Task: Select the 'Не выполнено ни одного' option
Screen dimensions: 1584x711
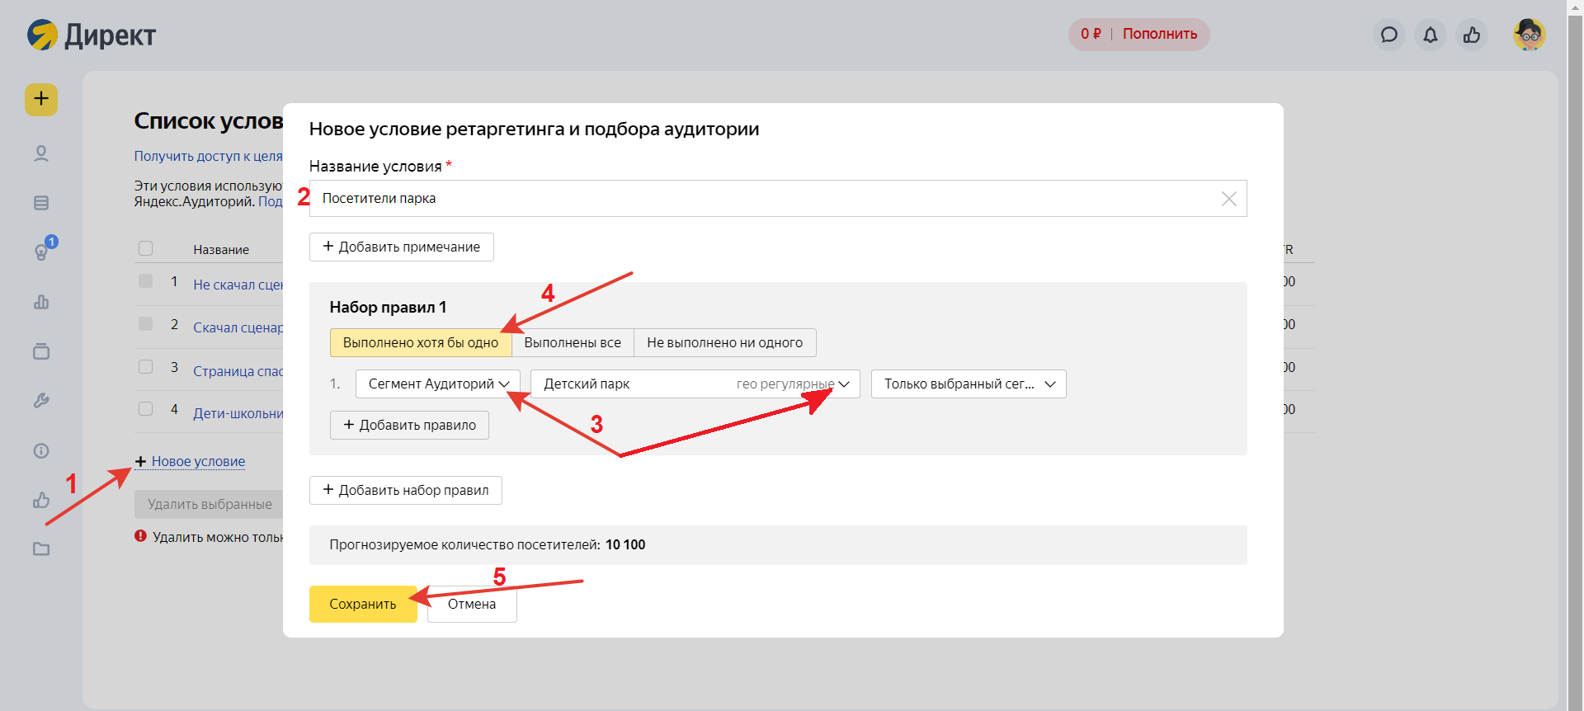Action: coord(724,342)
